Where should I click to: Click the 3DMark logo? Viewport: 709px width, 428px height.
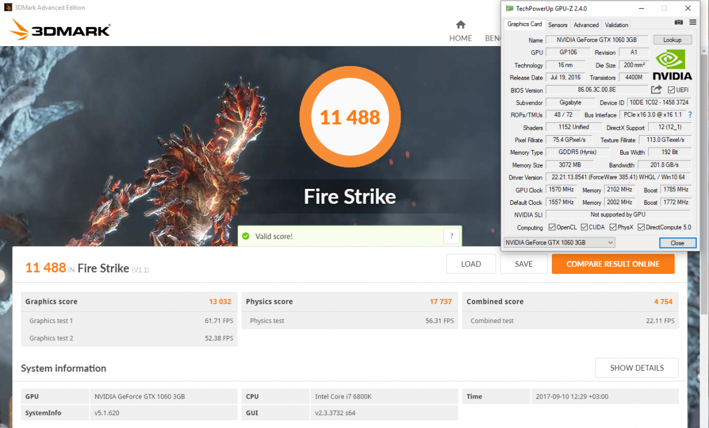60,30
